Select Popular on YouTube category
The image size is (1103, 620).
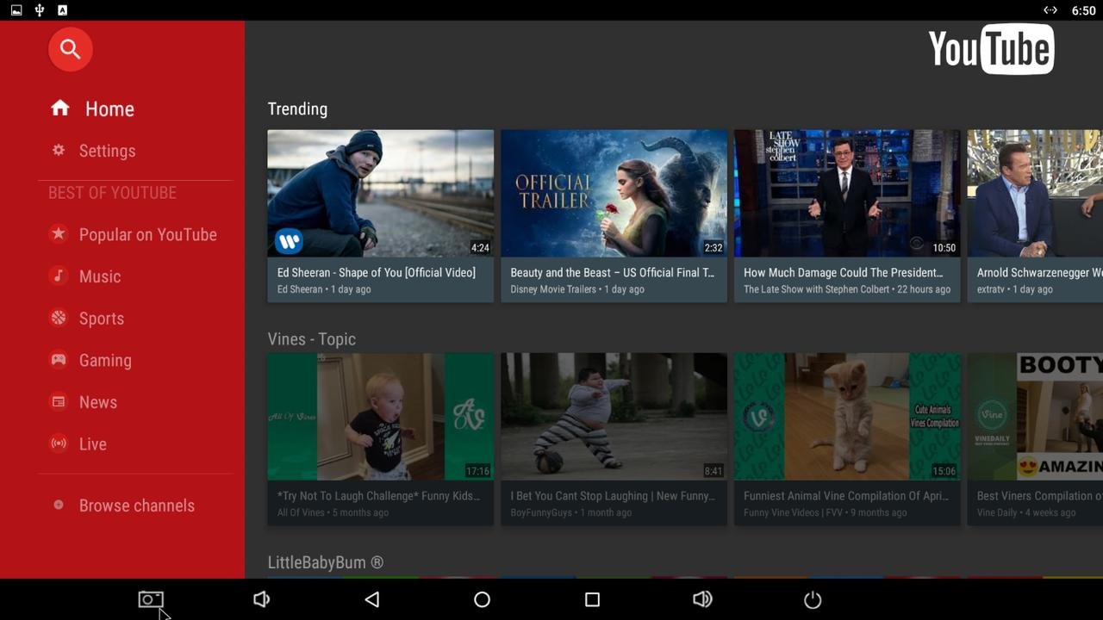pos(147,234)
